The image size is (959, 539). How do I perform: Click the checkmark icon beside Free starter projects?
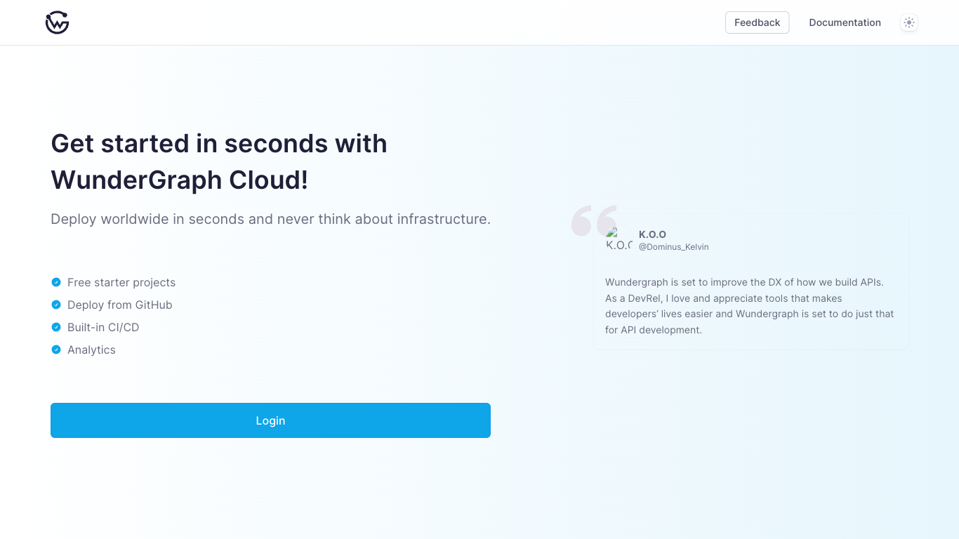point(56,282)
